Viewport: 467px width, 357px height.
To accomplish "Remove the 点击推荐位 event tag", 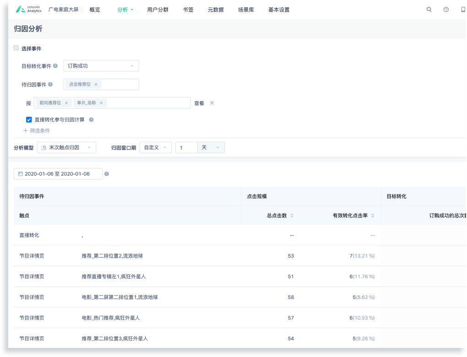I will (x=96, y=85).
